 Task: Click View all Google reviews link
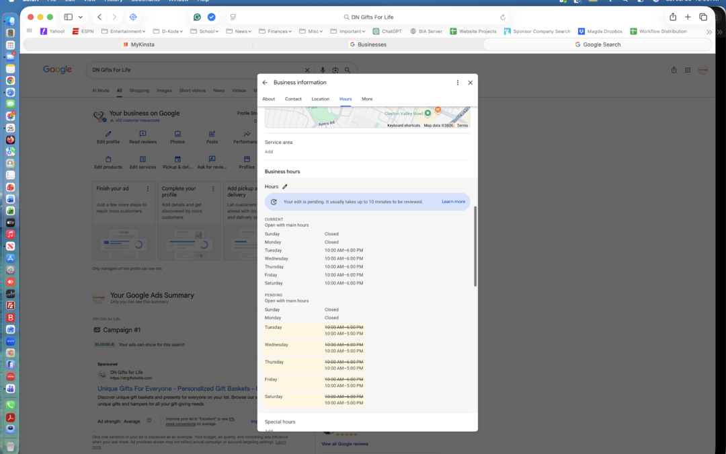point(345,444)
